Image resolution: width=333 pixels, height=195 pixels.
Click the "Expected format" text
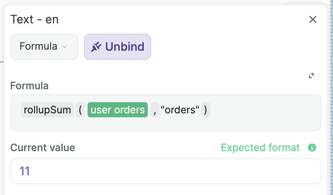pos(260,148)
